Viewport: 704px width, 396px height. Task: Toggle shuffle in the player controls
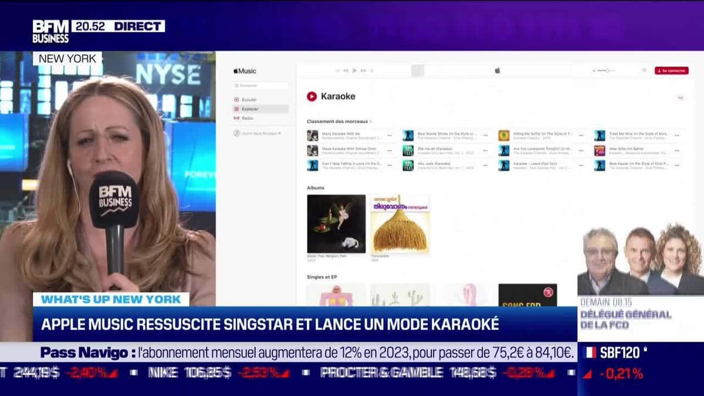[x=337, y=70]
